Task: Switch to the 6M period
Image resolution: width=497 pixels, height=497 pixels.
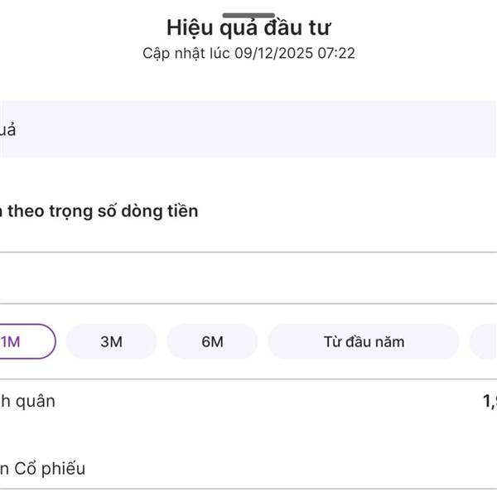Action: point(212,341)
